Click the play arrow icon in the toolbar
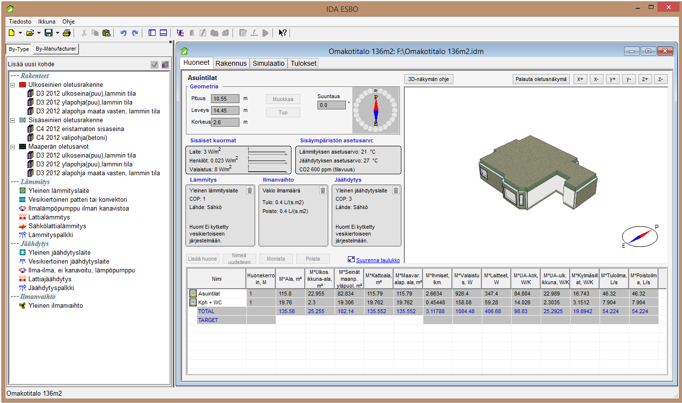 tap(265, 33)
